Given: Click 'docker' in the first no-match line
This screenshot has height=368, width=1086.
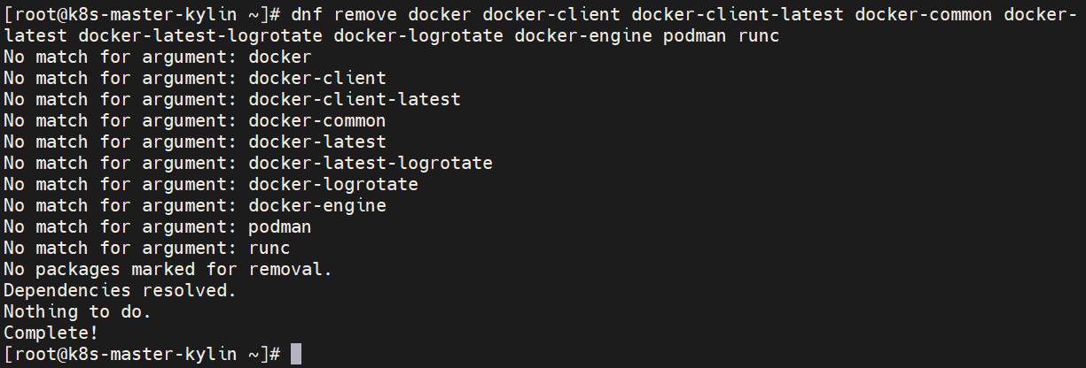Looking at the screenshot, I should click(x=280, y=57).
